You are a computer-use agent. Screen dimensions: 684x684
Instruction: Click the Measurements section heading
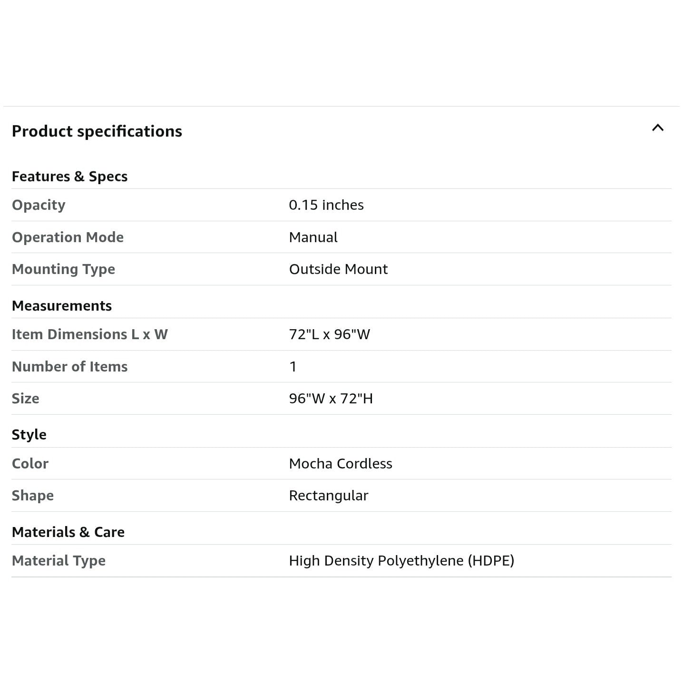62,306
